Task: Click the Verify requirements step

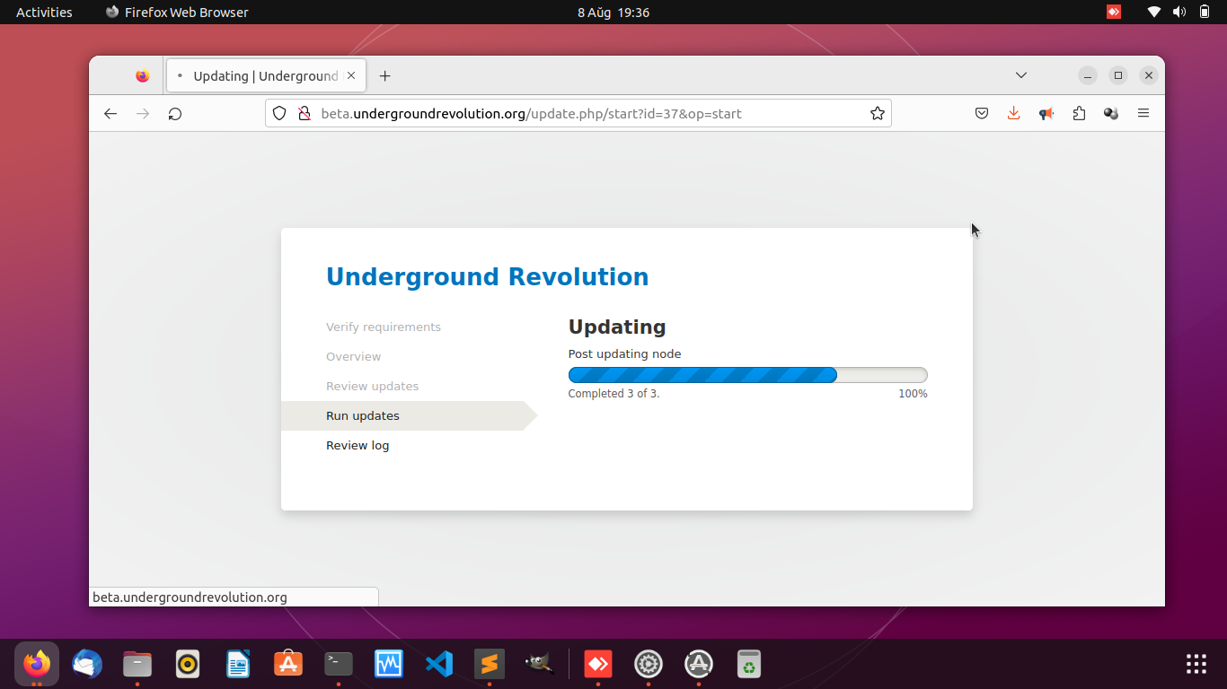Action: point(384,327)
